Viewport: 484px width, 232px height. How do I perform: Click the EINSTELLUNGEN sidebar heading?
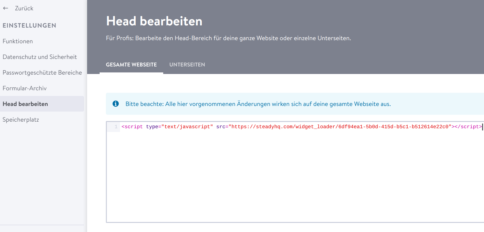pos(29,26)
